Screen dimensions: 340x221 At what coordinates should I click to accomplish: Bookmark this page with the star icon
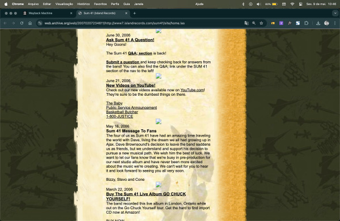(261, 23)
